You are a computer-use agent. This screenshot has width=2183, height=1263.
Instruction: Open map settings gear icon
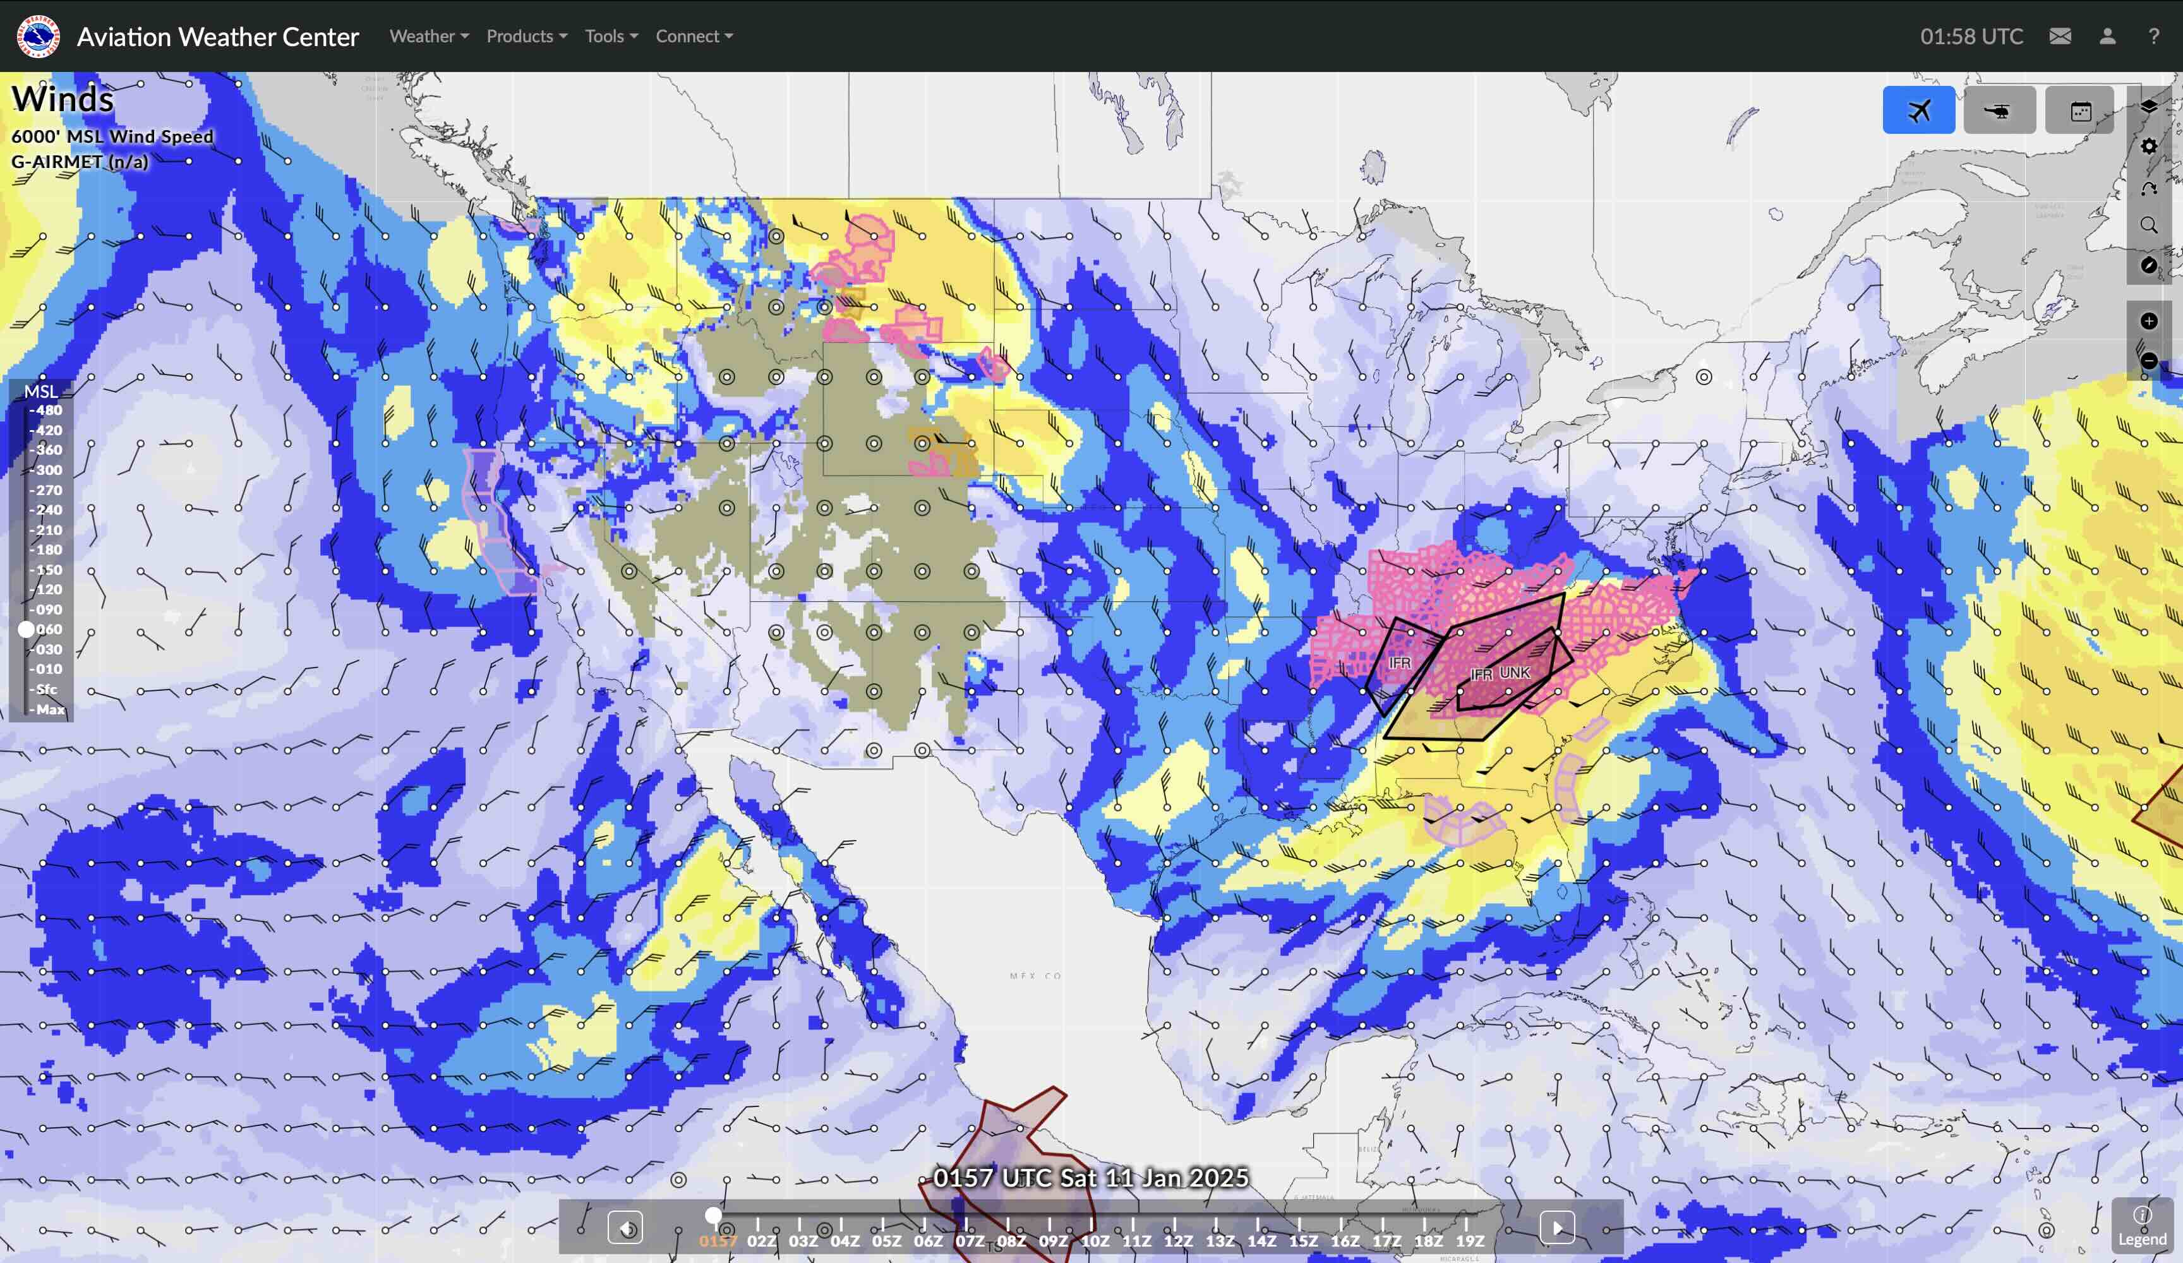2148,147
